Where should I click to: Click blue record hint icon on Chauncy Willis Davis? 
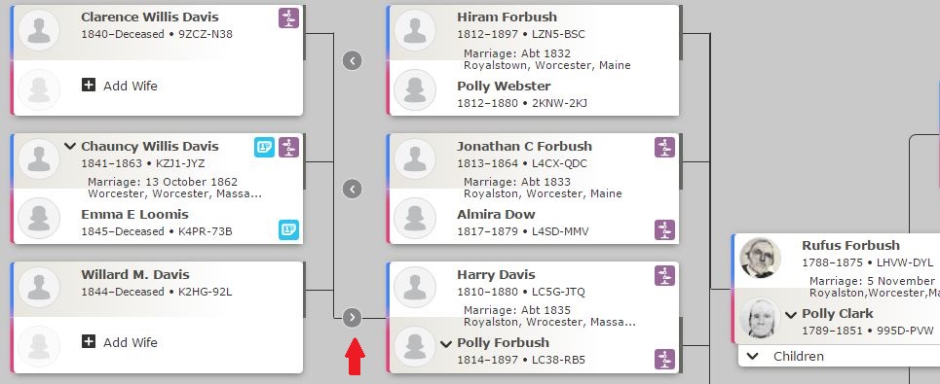tap(264, 147)
